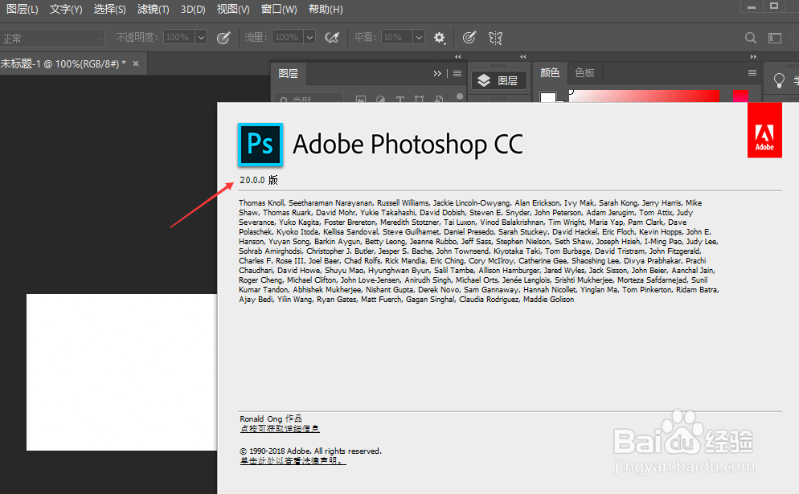Open the legal notices 法律声明 link
Screen dimensions: 799x494
click(292, 461)
